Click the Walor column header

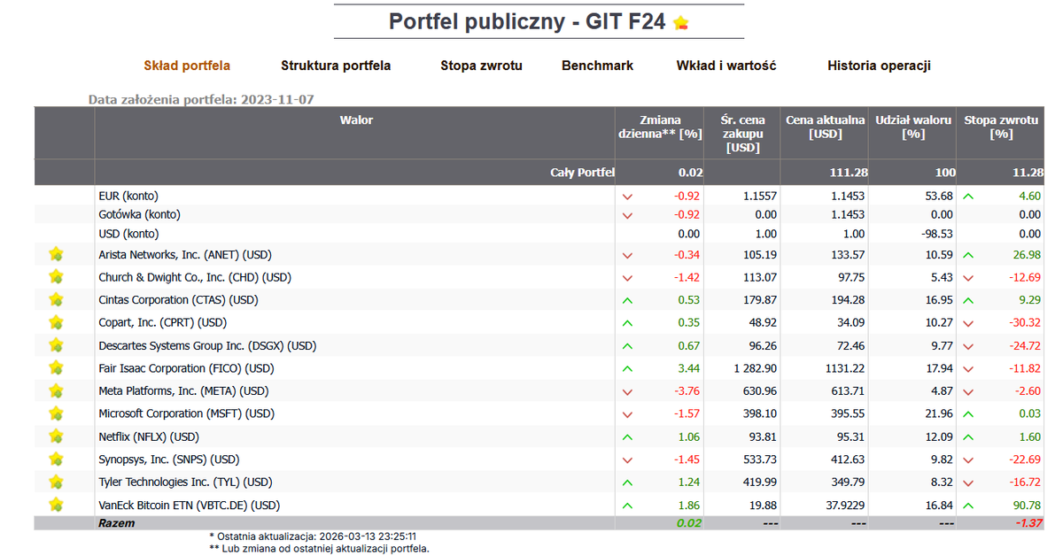click(356, 120)
